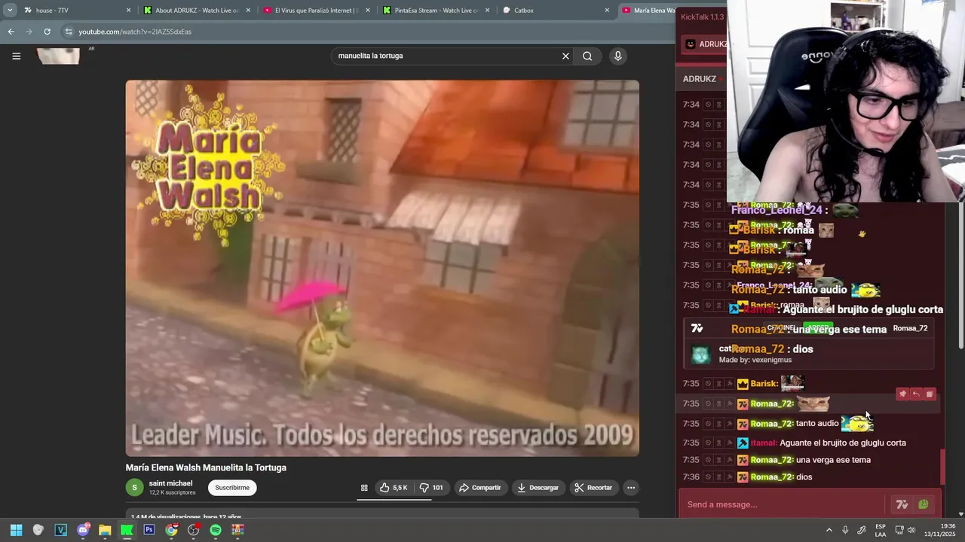The image size is (965, 542).
Task: Open the YouTube hamburger guide menu
Action: (x=16, y=56)
